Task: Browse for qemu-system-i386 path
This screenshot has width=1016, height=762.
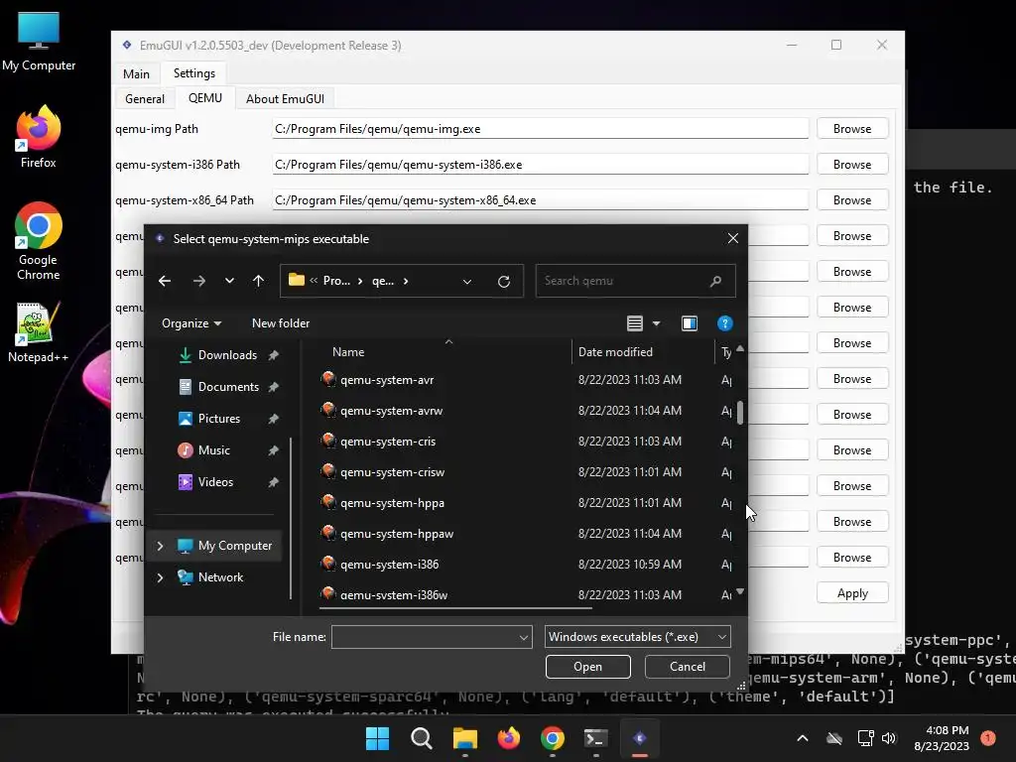Action: 852,165
